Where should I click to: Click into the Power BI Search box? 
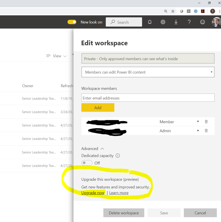(x=124, y=22)
